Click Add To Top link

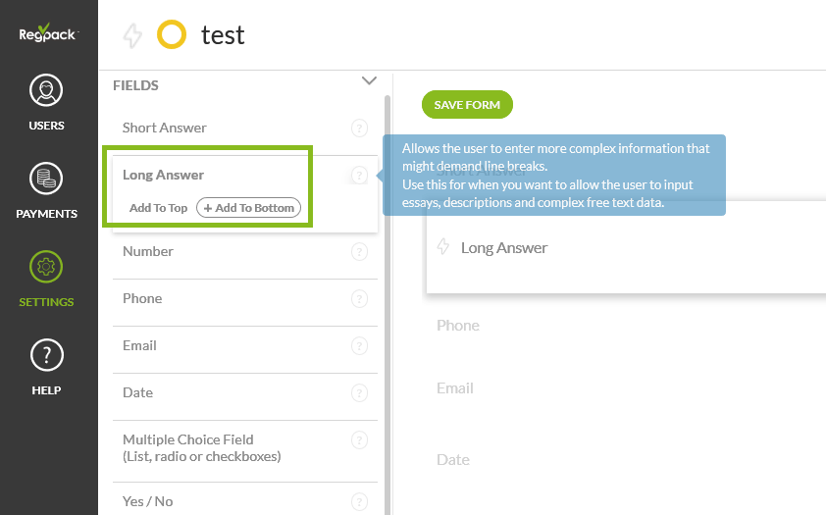158,208
